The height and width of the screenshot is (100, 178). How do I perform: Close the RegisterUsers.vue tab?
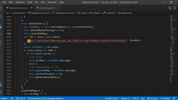(32, 8)
